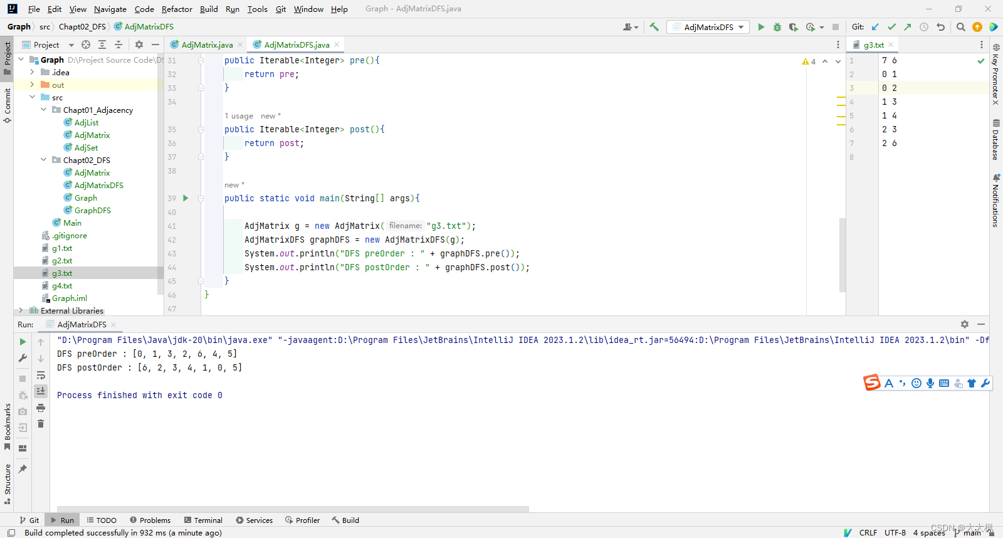Click the console horizontal scrollbar
1003x538 pixels.
(x=293, y=509)
